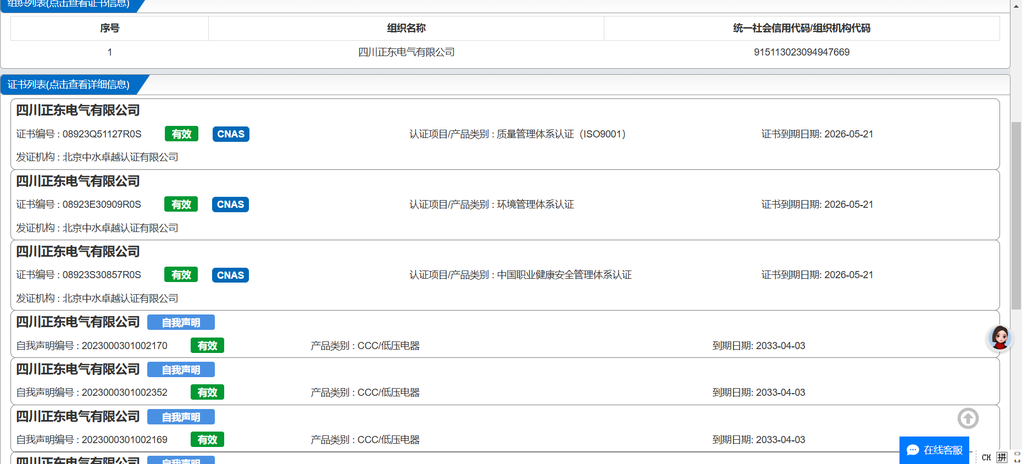The width and height of the screenshot is (1022, 464).
Task: Click the CNAS badge beside 08923S30857R0S
Action: click(x=230, y=275)
